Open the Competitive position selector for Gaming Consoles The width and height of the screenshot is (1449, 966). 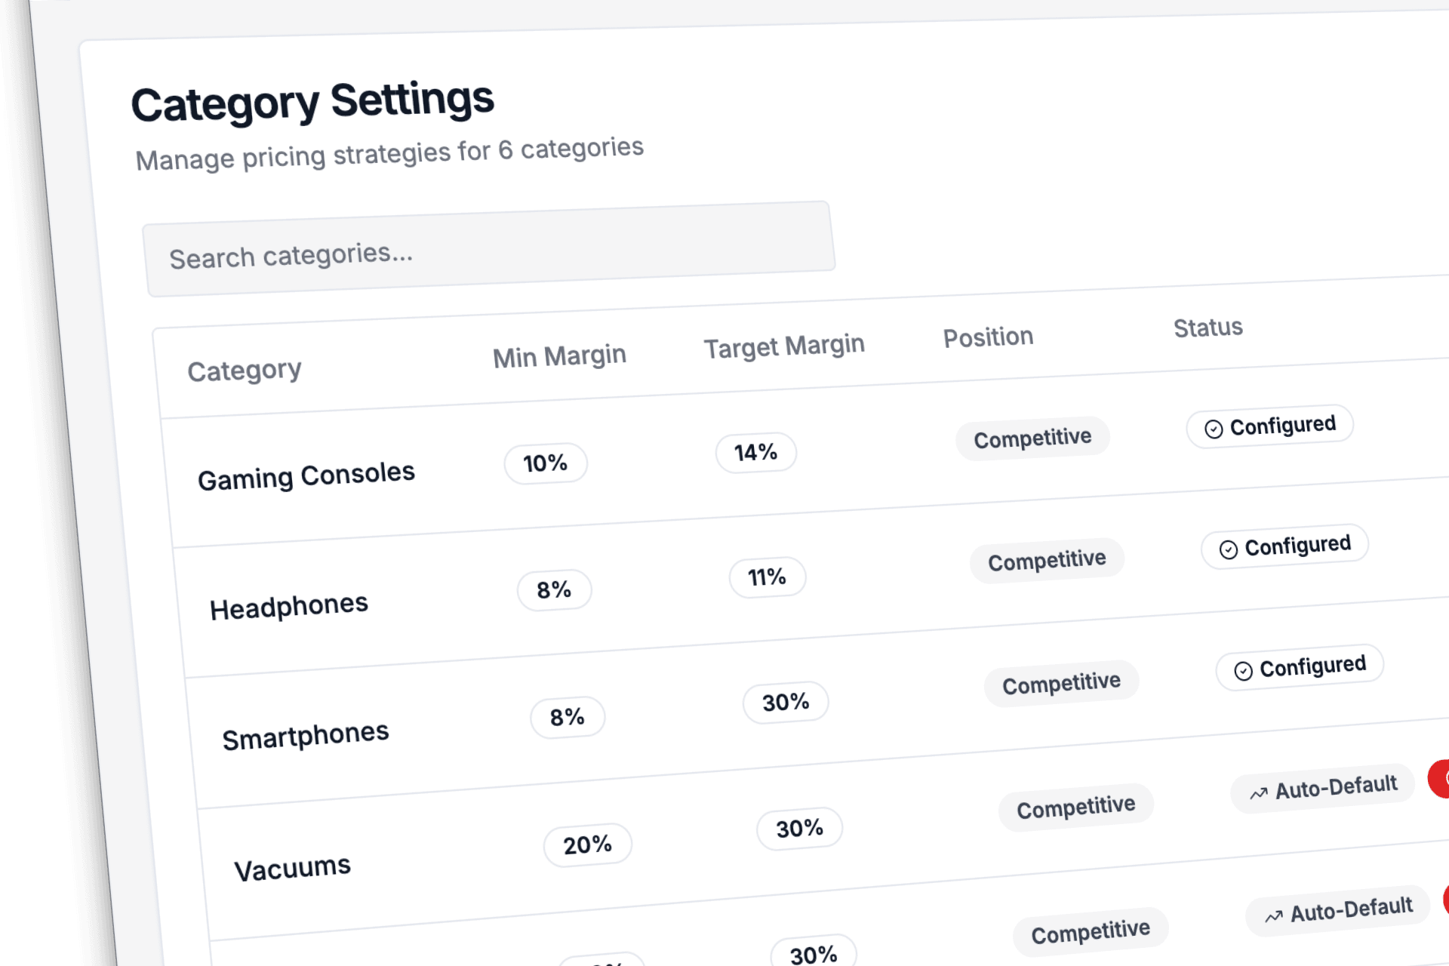(1032, 436)
